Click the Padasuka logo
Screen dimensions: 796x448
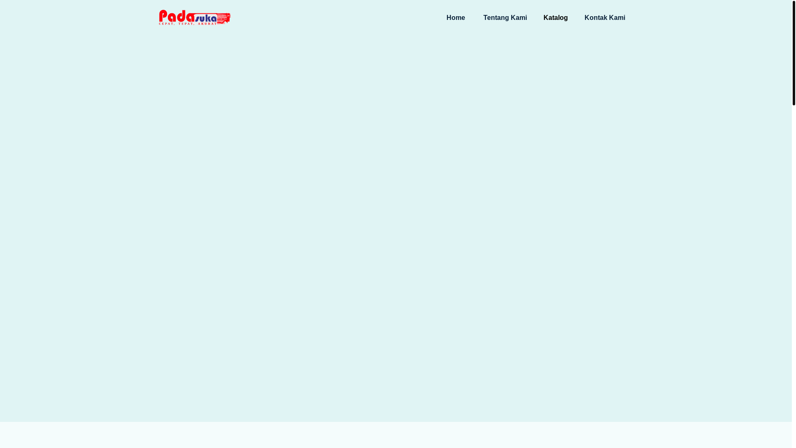(x=194, y=17)
